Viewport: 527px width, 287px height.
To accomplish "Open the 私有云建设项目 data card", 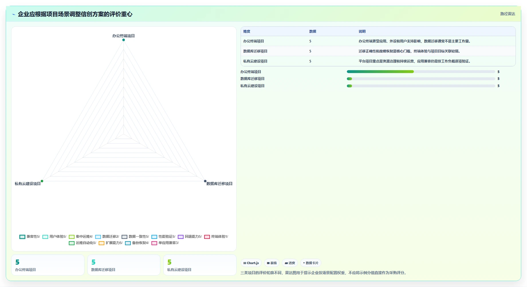I will [200, 265].
